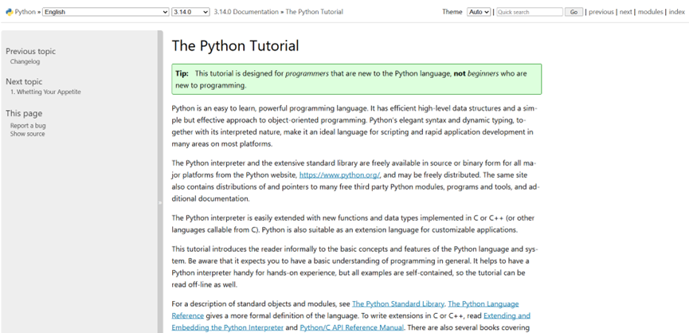Open the modules index link

(650, 12)
